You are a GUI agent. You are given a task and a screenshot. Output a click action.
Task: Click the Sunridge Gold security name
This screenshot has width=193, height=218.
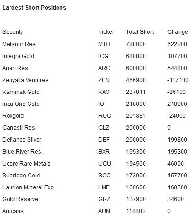coord(21,176)
